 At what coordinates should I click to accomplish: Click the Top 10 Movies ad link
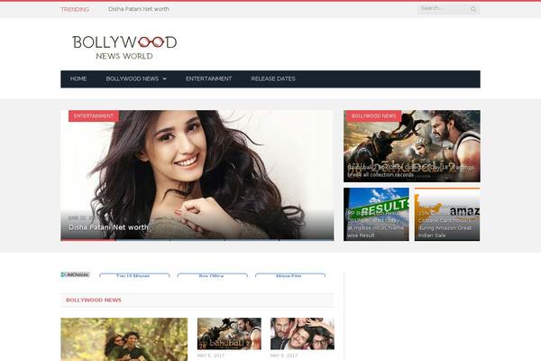click(x=134, y=275)
